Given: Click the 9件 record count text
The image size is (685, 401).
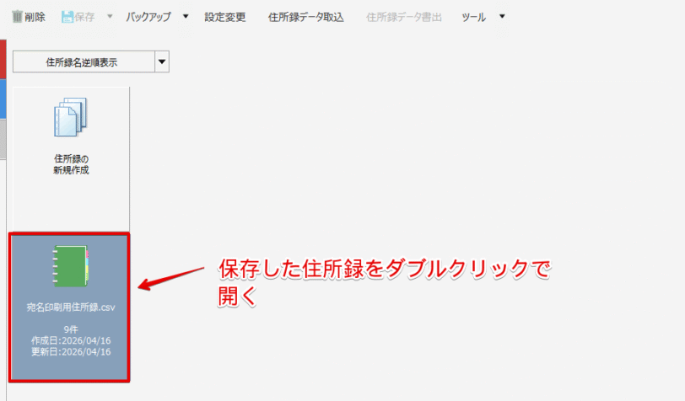Looking at the screenshot, I should point(71,329).
